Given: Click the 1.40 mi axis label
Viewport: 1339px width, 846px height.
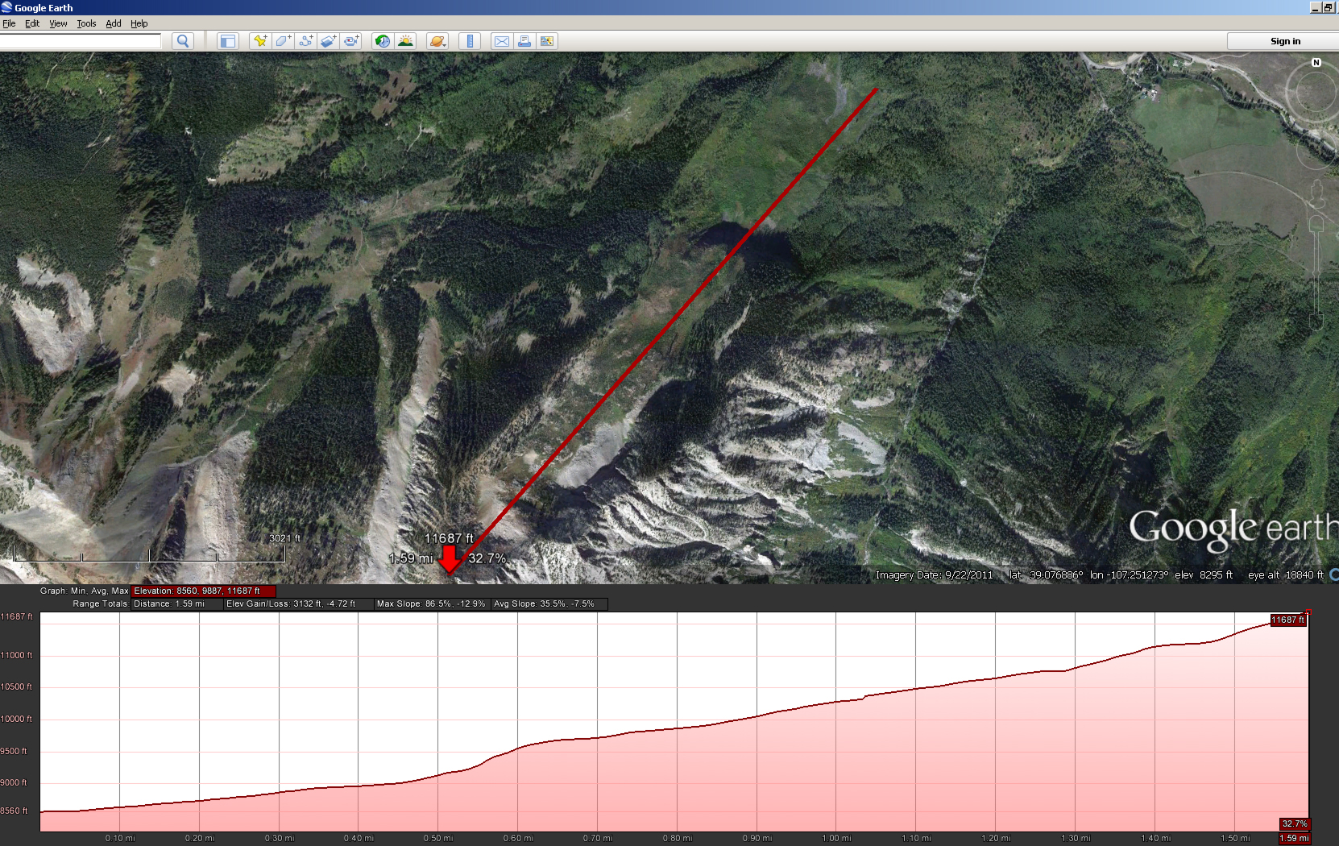Looking at the screenshot, I should [x=1155, y=838].
